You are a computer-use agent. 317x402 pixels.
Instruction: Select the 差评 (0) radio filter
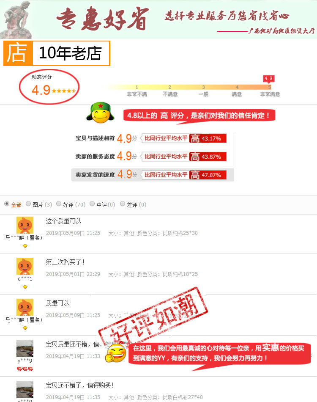(123, 204)
